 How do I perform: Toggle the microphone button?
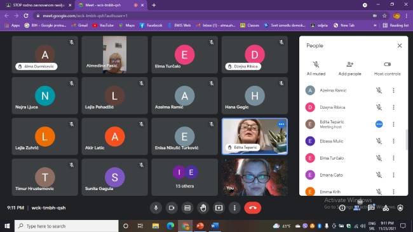pos(156,208)
